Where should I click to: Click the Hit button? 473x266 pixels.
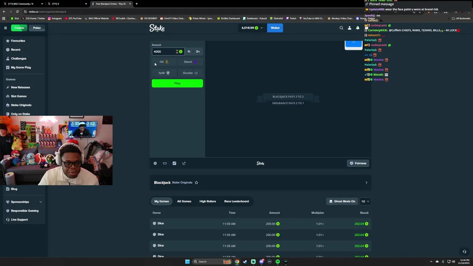coord(164,62)
